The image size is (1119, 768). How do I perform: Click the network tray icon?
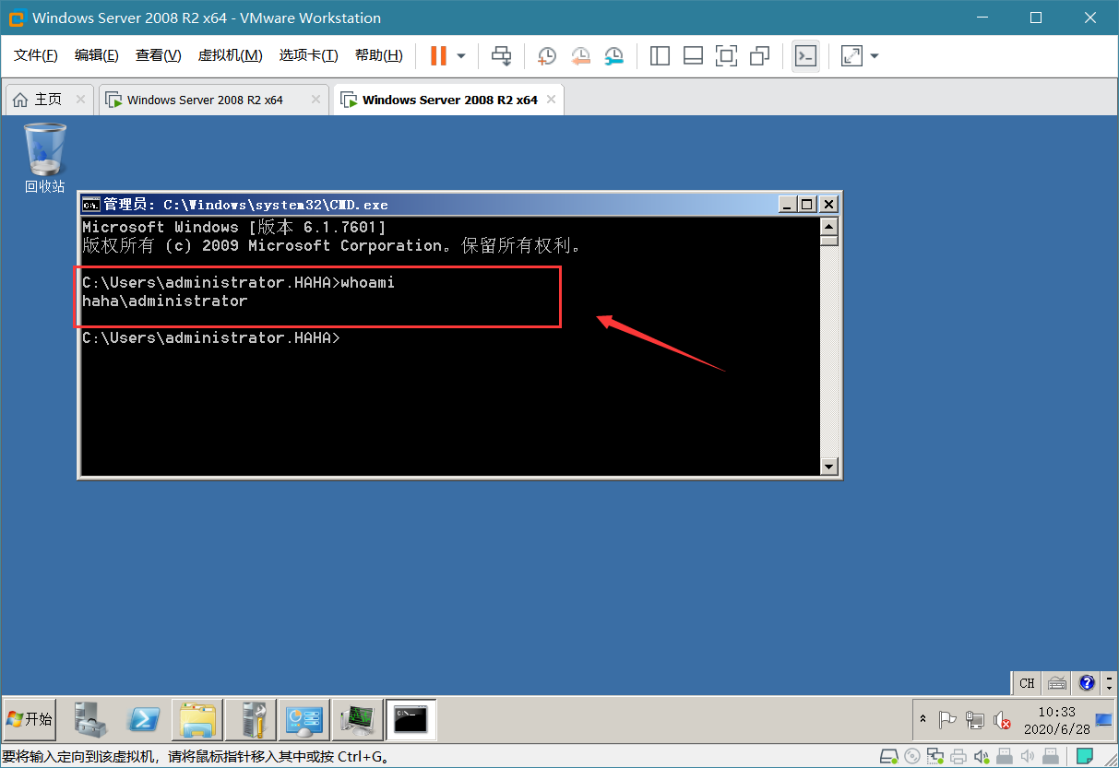(x=974, y=720)
